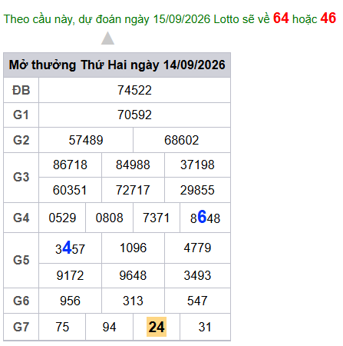
Task: Click the G7 row label
Action: [x=21, y=327]
